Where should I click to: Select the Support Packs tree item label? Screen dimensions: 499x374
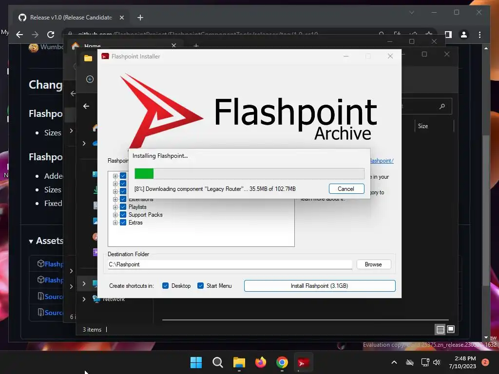click(145, 215)
